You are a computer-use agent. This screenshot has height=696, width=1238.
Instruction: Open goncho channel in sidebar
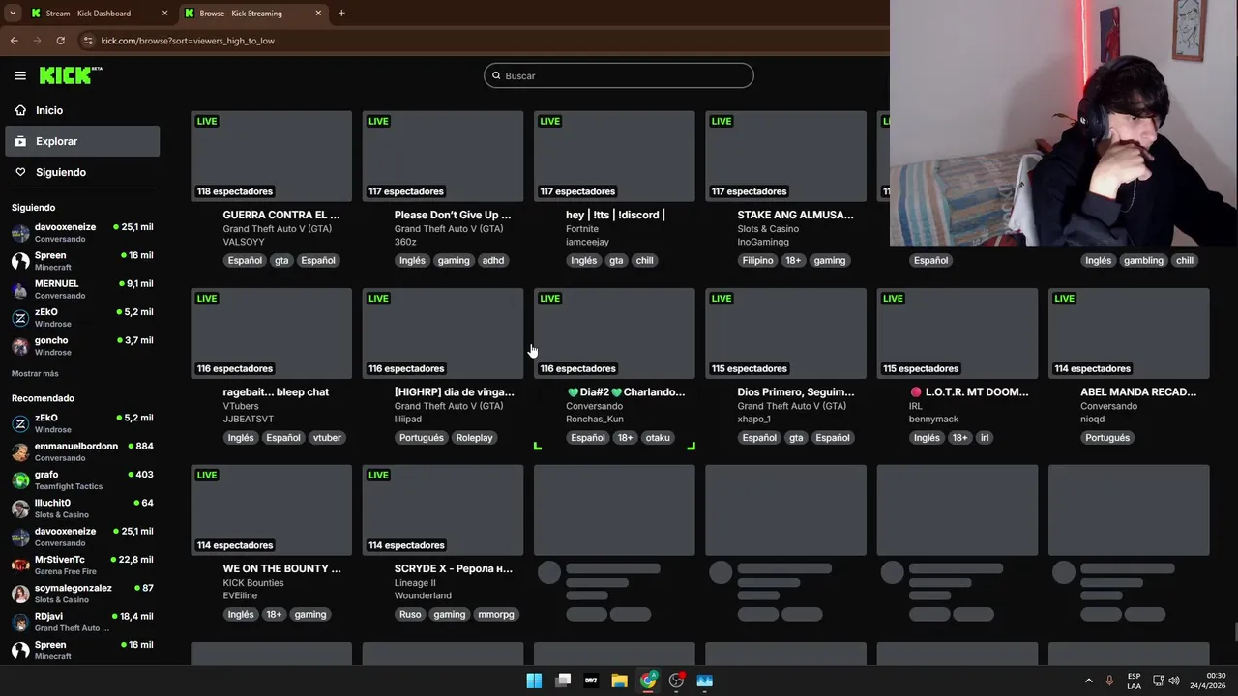pyautogui.click(x=82, y=346)
